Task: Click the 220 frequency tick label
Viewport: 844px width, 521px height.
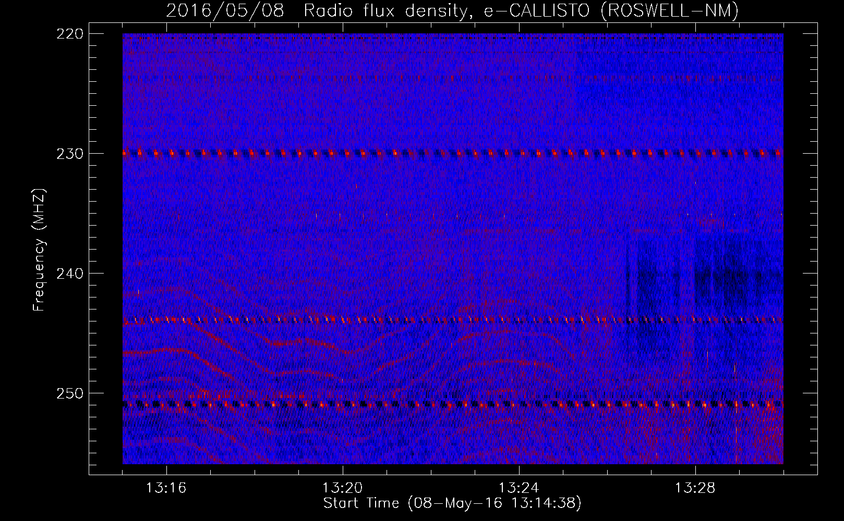Action: click(x=69, y=34)
